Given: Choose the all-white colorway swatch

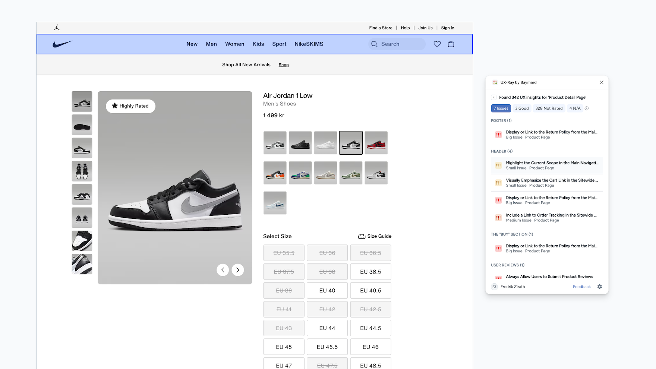Looking at the screenshot, I should click(x=325, y=143).
